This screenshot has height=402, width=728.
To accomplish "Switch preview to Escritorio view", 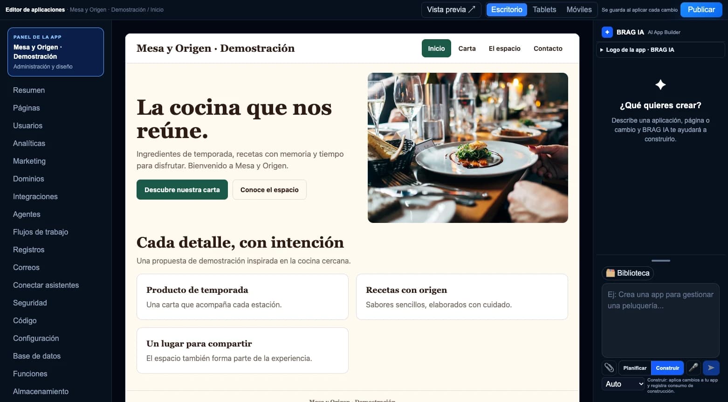I will click(507, 10).
